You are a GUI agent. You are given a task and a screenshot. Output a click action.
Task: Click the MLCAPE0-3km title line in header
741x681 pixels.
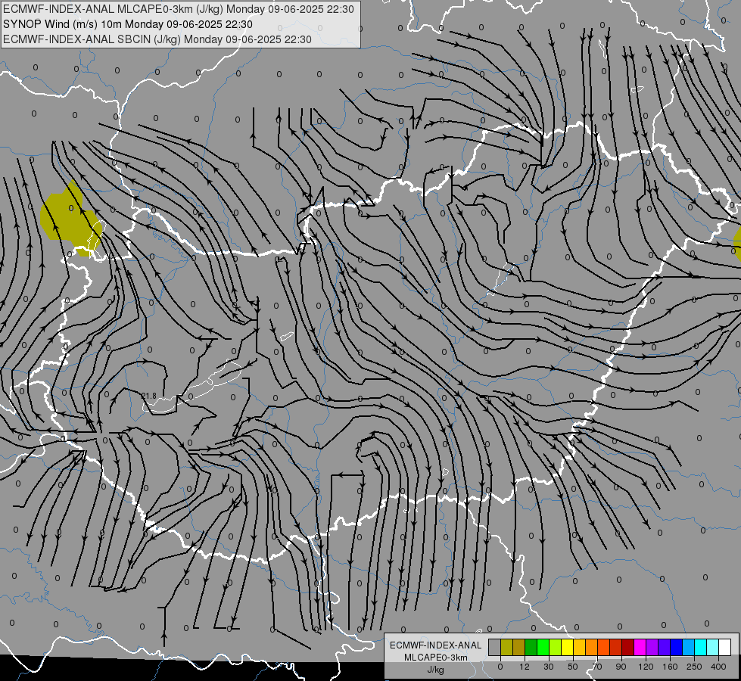[x=178, y=9]
